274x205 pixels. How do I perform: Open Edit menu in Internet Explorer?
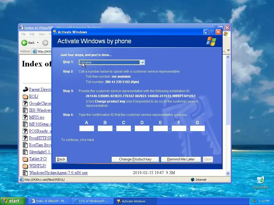pyautogui.click(x=32, y=34)
